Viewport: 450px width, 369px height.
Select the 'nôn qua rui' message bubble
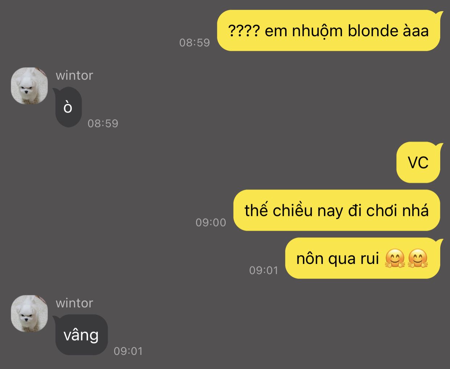363,259
